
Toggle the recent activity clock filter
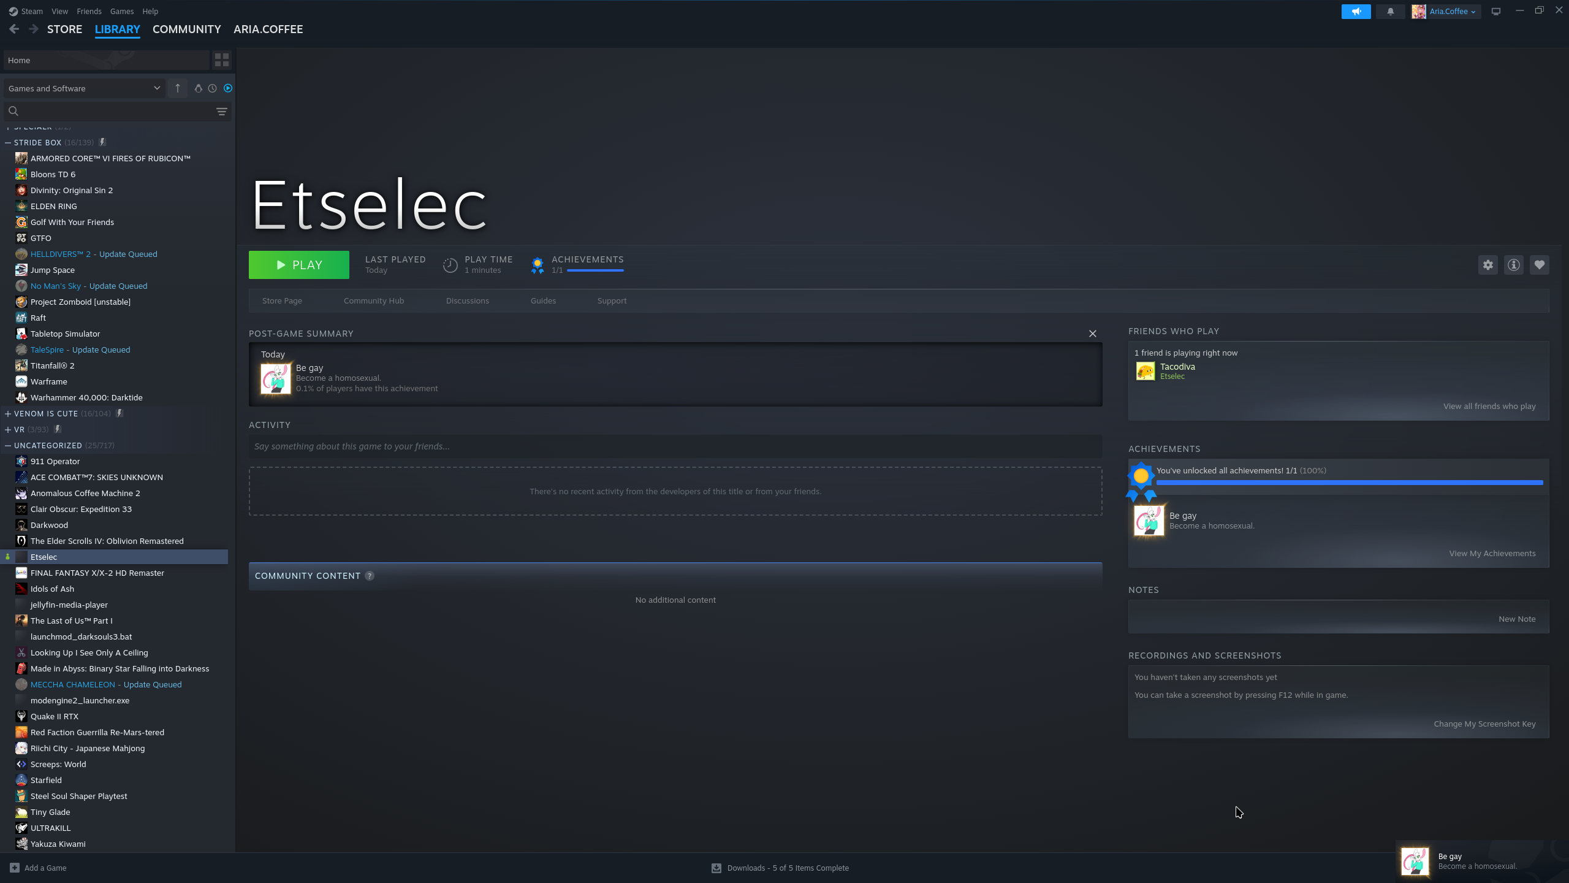(212, 88)
